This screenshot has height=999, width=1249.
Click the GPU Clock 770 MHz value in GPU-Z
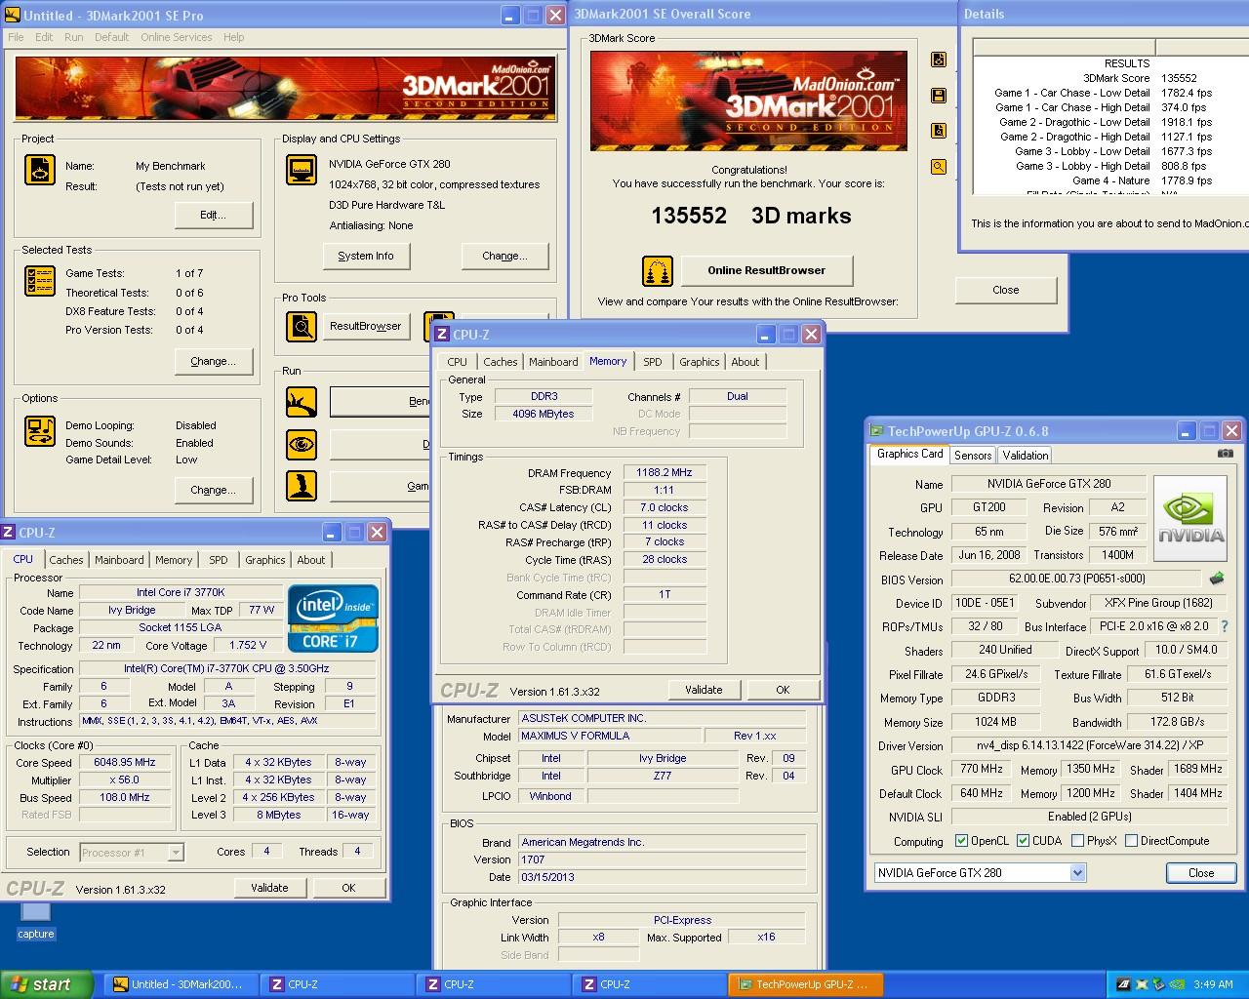tap(982, 769)
